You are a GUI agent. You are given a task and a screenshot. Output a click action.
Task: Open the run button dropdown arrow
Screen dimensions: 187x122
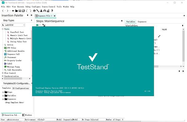(x=40, y=25)
